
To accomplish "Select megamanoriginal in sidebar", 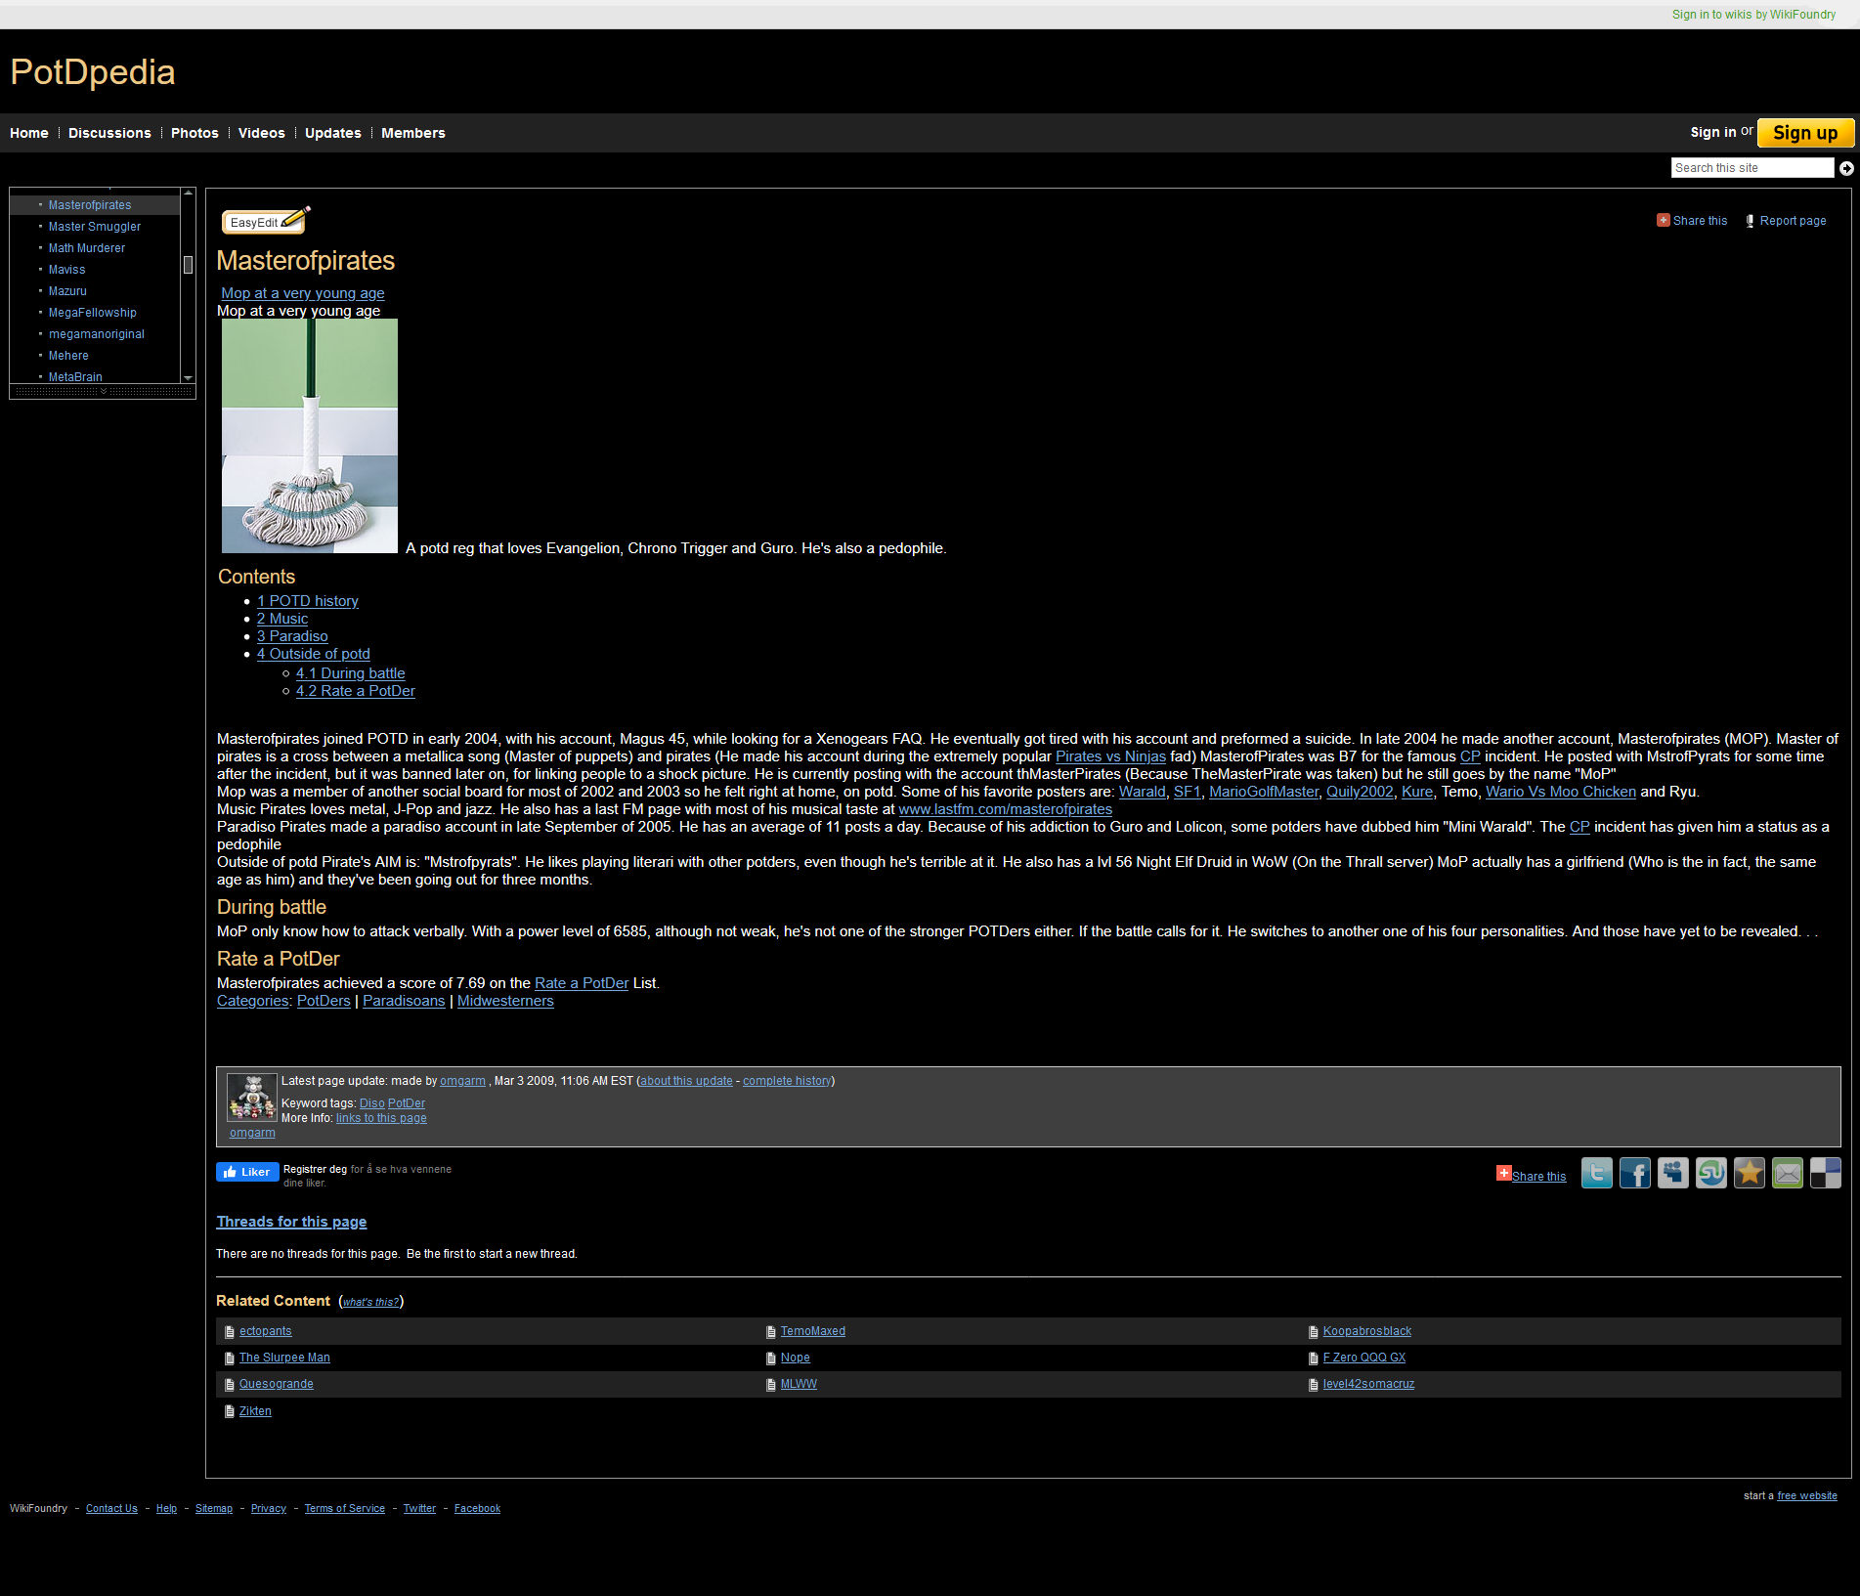I will [97, 334].
